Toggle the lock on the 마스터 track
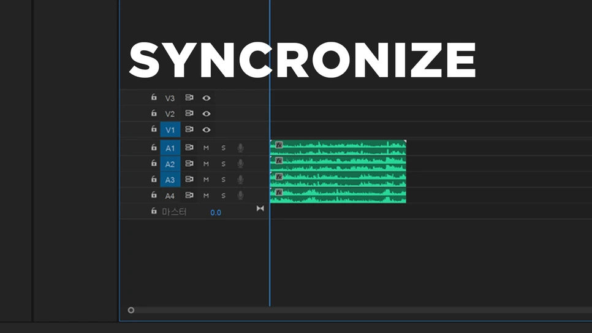Viewport: 592px width, 333px height. pyautogui.click(x=154, y=210)
